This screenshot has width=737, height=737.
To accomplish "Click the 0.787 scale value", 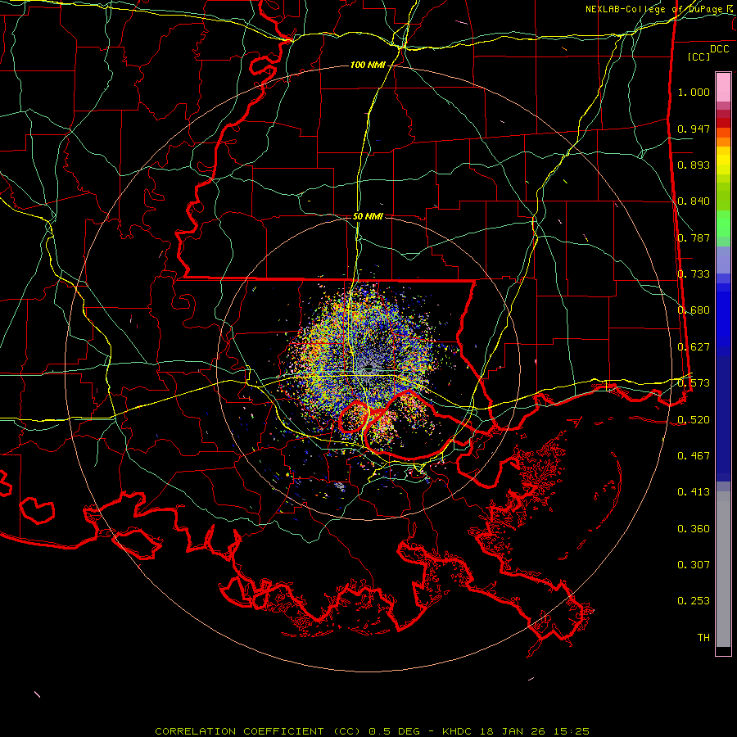I will 694,237.
